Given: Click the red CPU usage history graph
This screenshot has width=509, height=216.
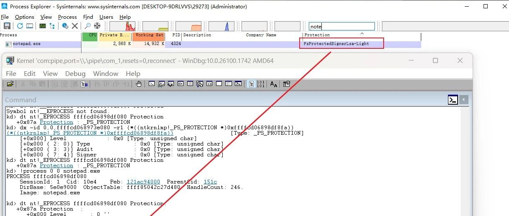Looking at the screenshot, I should [x=122, y=26].
